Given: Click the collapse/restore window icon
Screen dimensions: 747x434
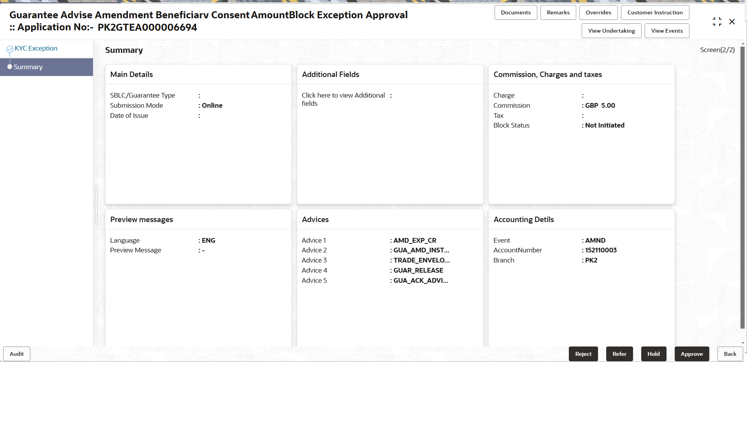Looking at the screenshot, I should pos(717,22).
